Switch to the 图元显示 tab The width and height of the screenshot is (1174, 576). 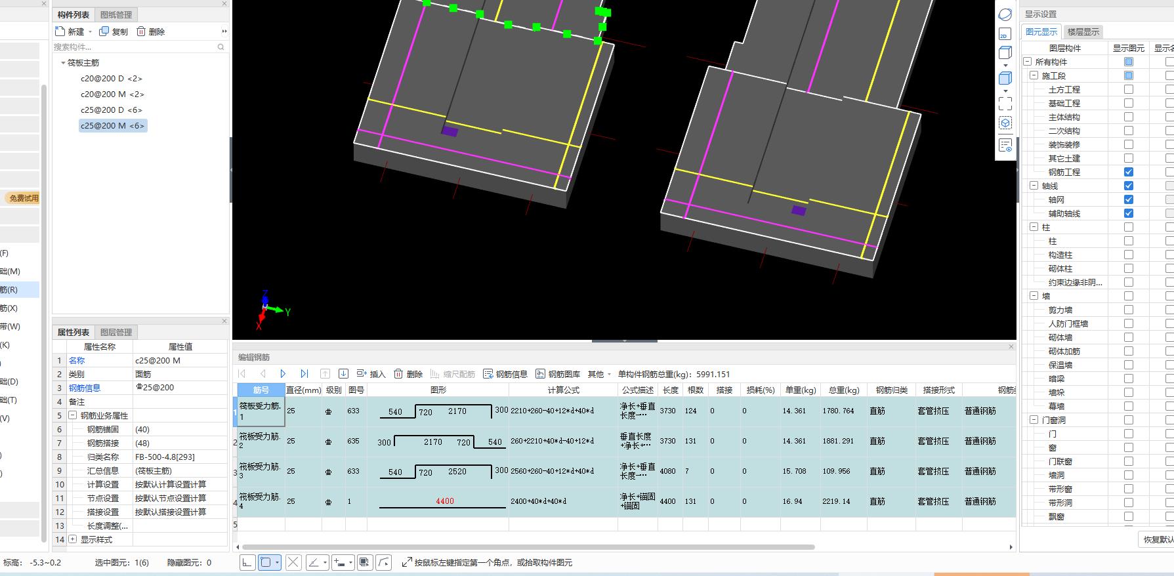click(1041, 31)
